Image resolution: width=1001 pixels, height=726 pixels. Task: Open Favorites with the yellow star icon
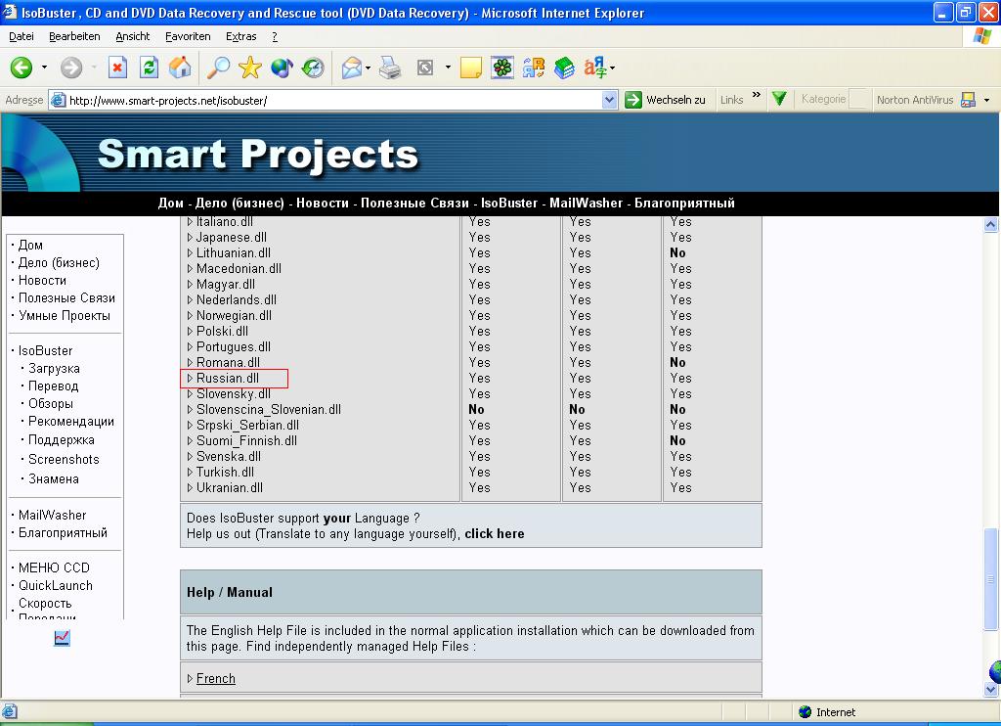[x=249, y=68]
